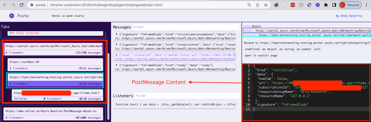Viewport: 371px width, 122px height.
Task: Bookmark this page with the star icon
Action: click(x=266, y=5)
